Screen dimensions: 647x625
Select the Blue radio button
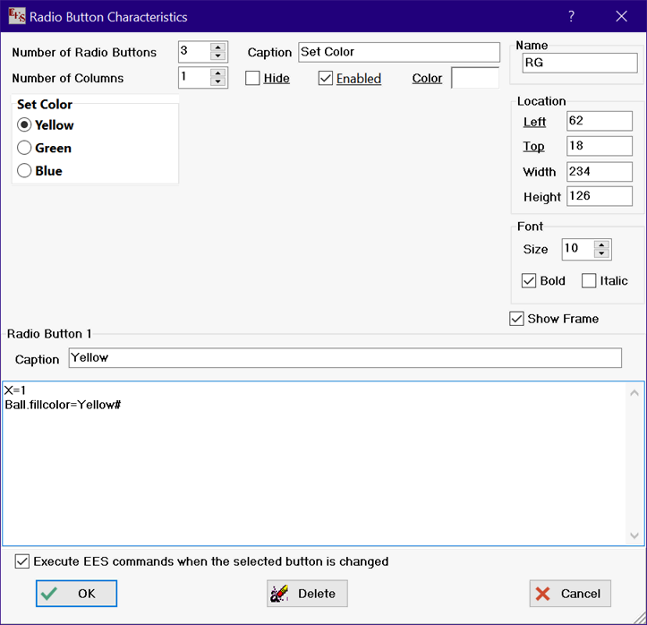(x=25, y=171)
